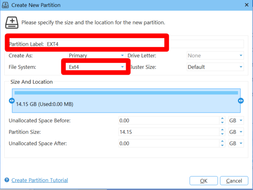Open the Create As dropdown showing Primary
The height and width of the screenshot is (190, 253).
[x=97, y=55]
